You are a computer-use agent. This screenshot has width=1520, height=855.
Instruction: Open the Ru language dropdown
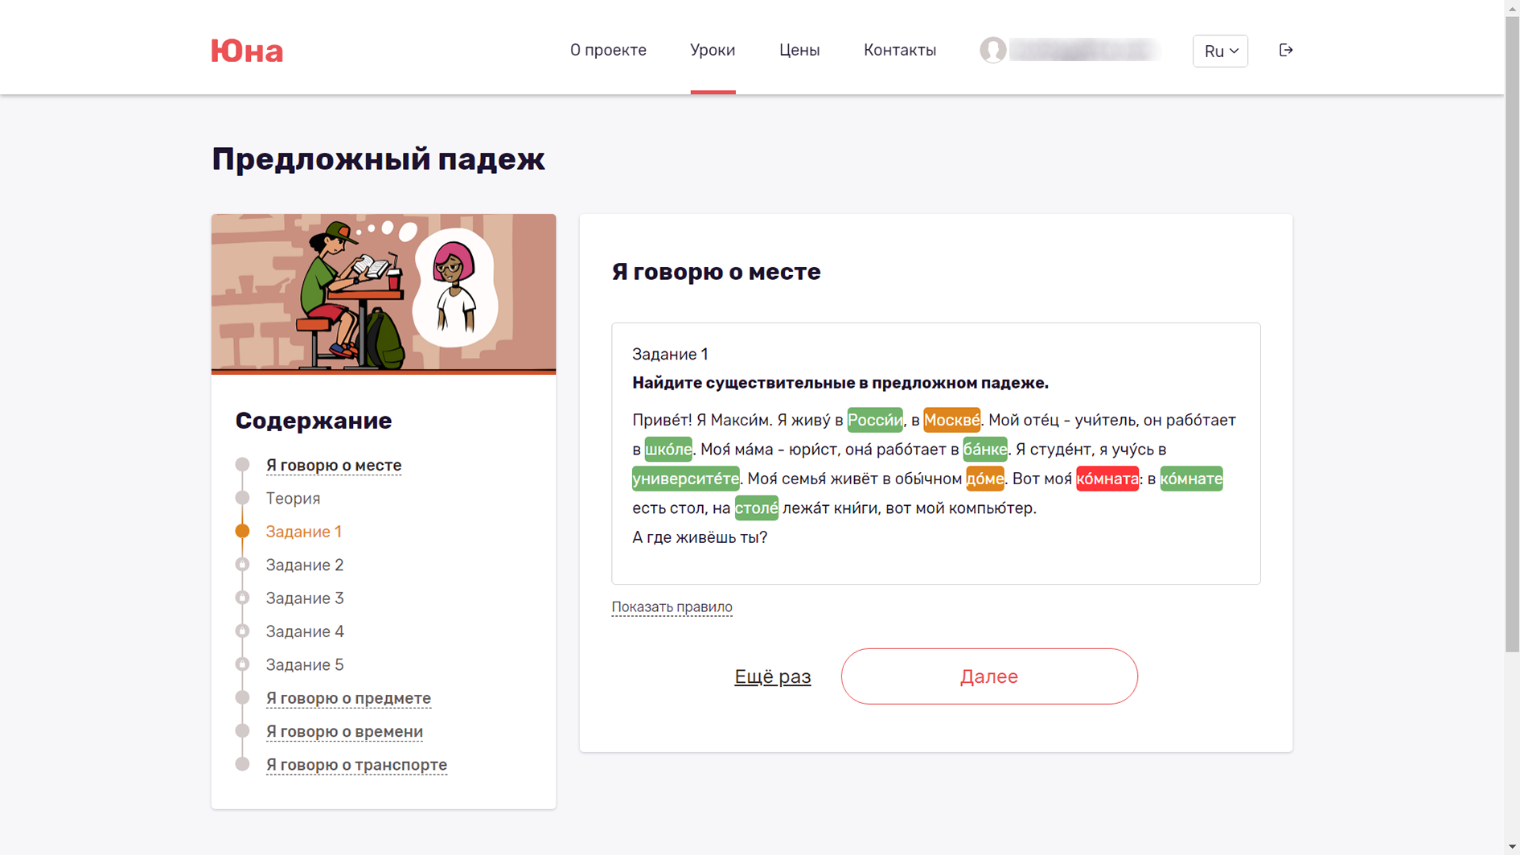point(1219,51)
